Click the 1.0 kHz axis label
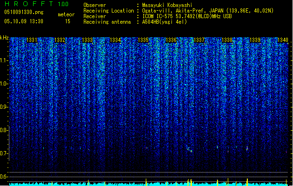Image resolution: width=293 pixels, height=186 pixels. (x=4, y=84)
